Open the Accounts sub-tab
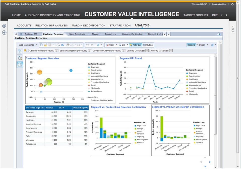 coord(24,26)
